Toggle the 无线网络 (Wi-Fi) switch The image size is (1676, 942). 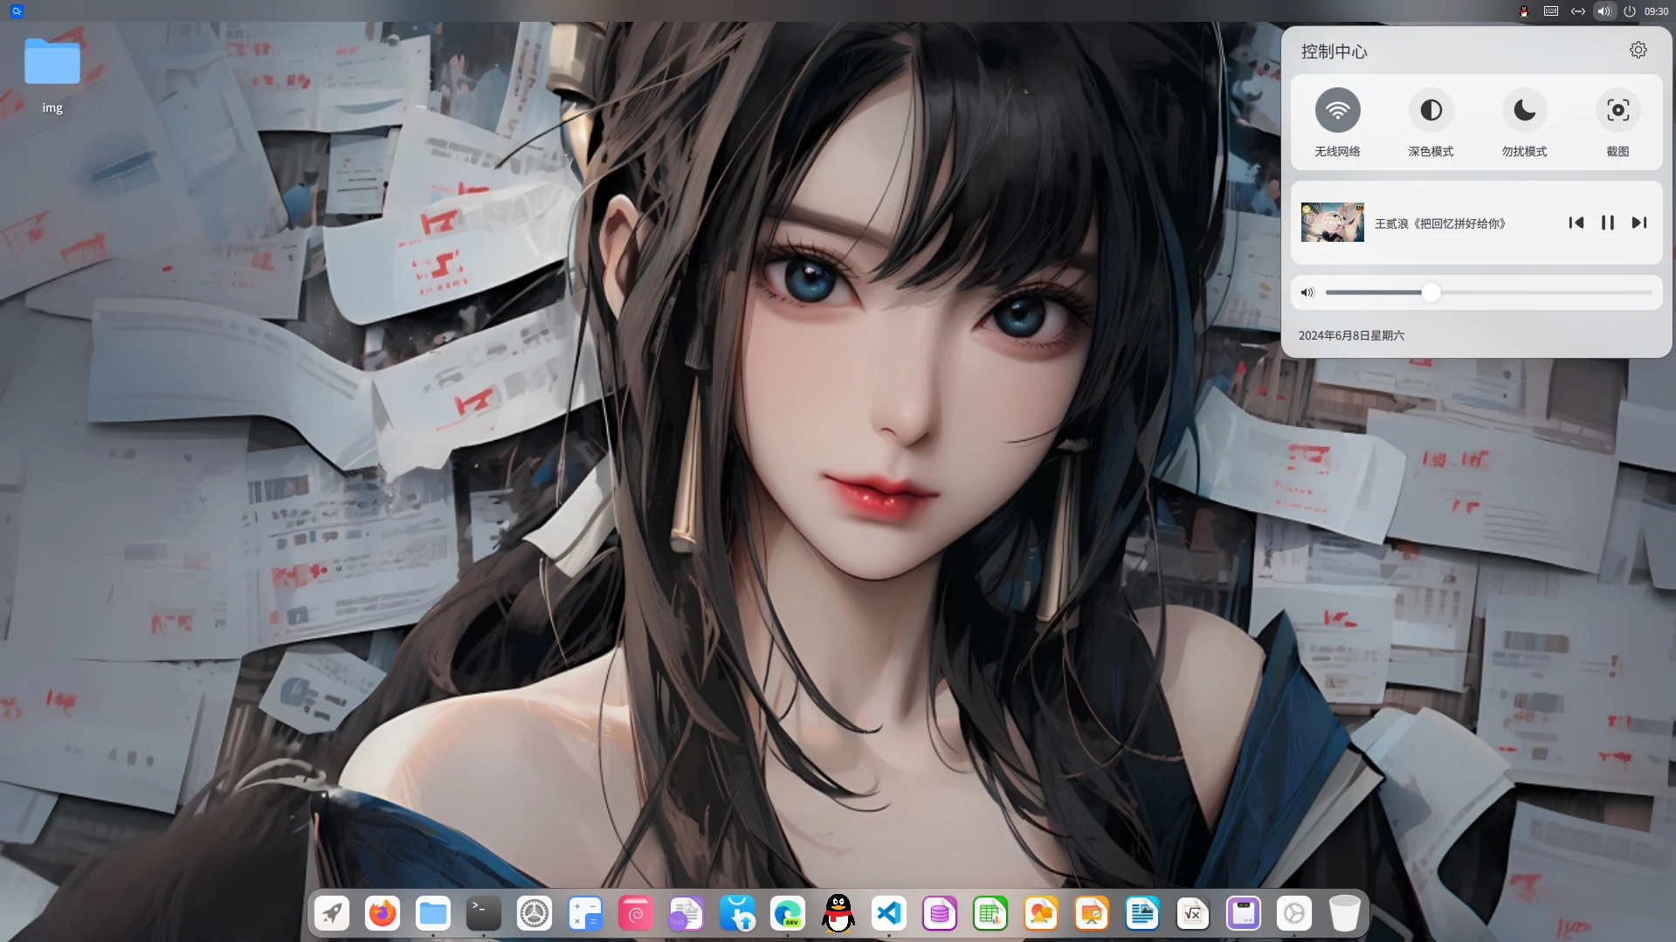[x=1337, y=111]
